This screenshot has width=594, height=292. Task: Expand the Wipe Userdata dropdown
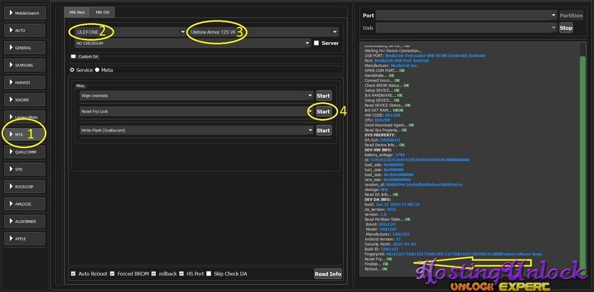pyautogui.click(x=197, y=96)
